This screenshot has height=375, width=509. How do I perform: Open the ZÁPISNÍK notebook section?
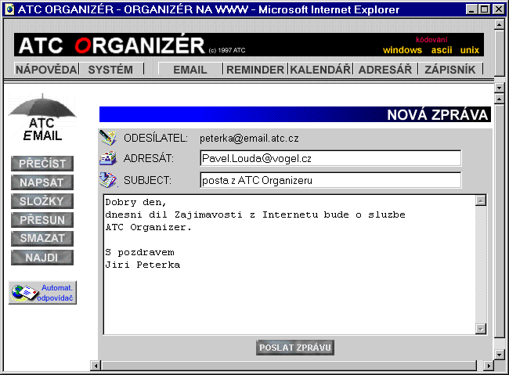450,69
